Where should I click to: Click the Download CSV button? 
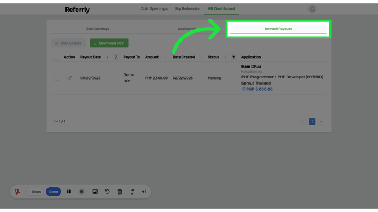109,43
